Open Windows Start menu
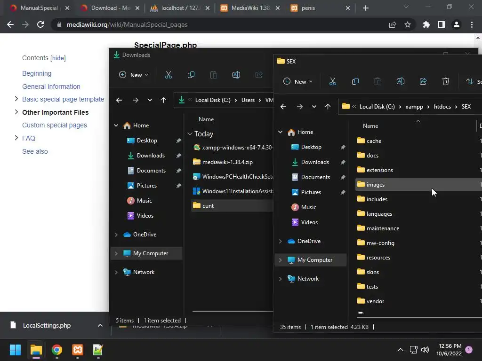482x361 pixels. 15,350
